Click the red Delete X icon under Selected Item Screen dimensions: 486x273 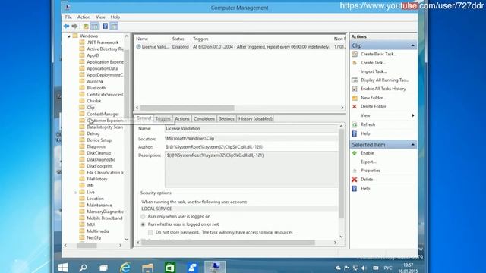pyautogui.click(x=355, y=180)
